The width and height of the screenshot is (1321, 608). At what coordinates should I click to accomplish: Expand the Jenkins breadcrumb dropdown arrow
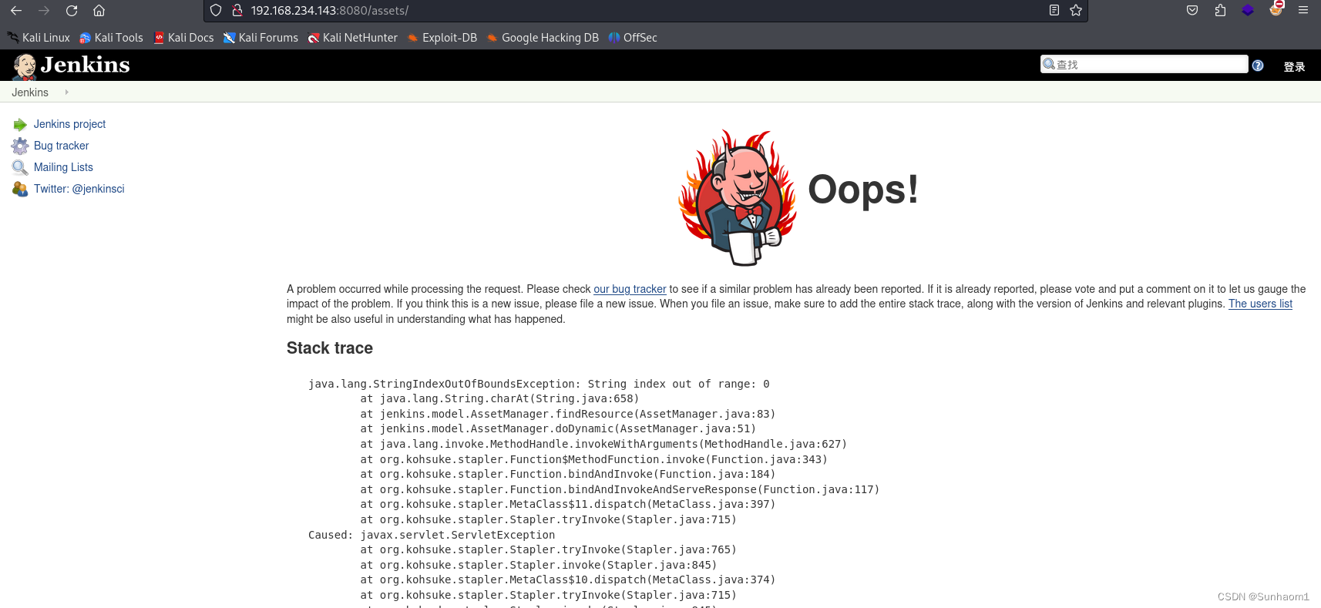click(x=67, y=92)
